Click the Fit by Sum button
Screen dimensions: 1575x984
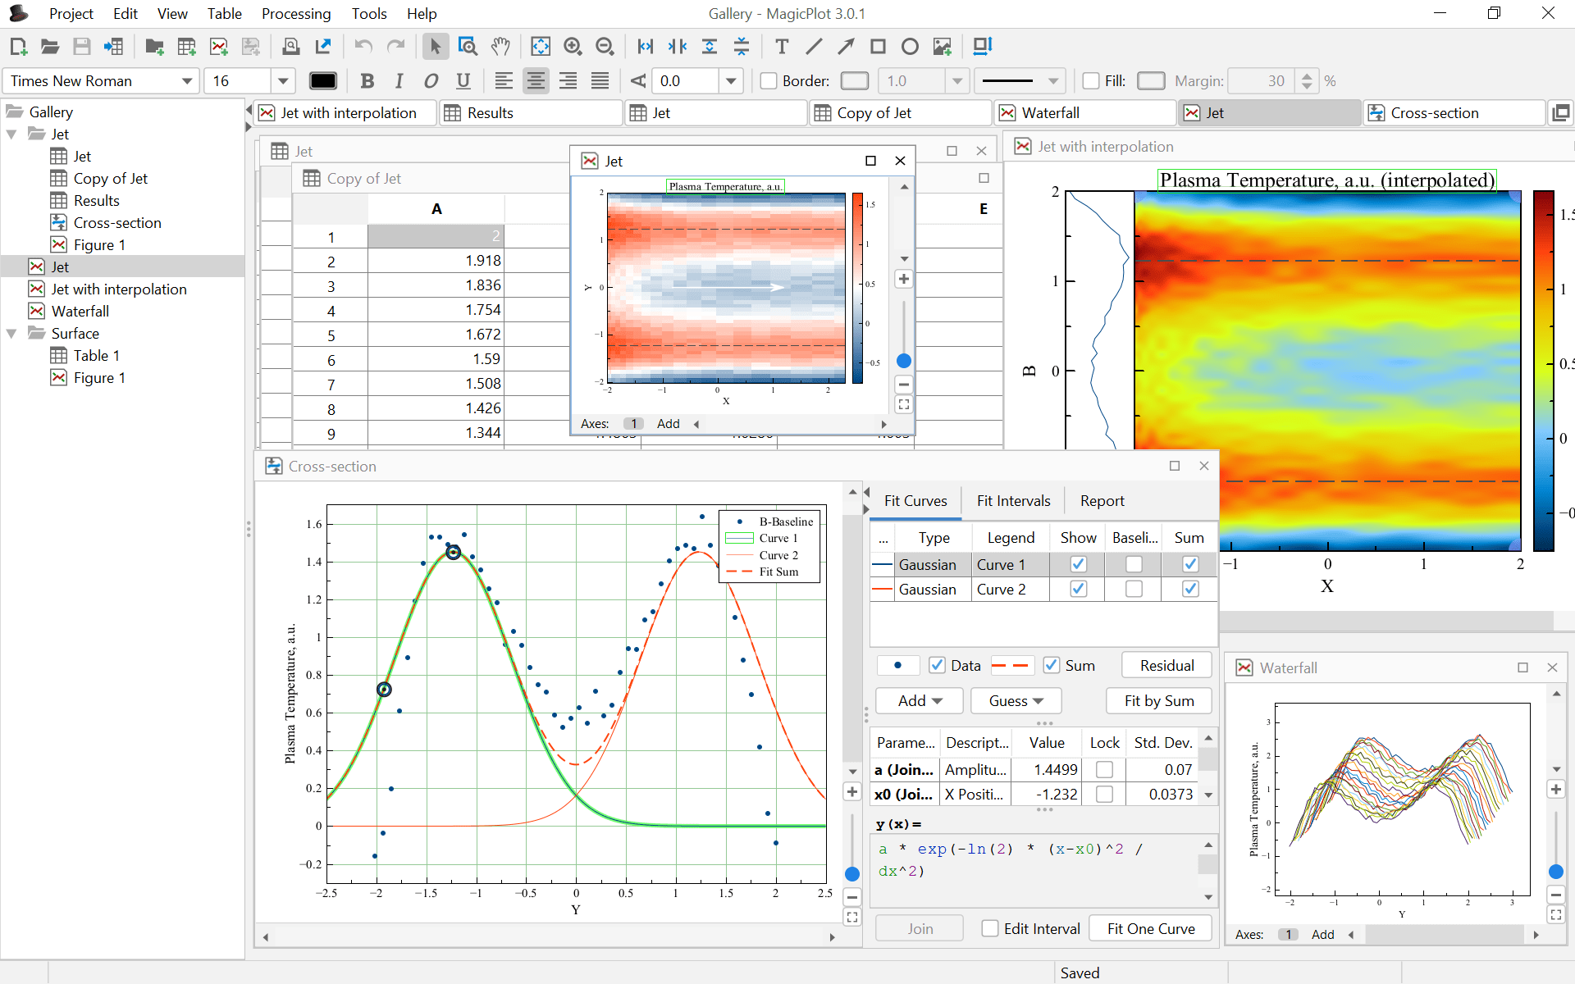1158,700
